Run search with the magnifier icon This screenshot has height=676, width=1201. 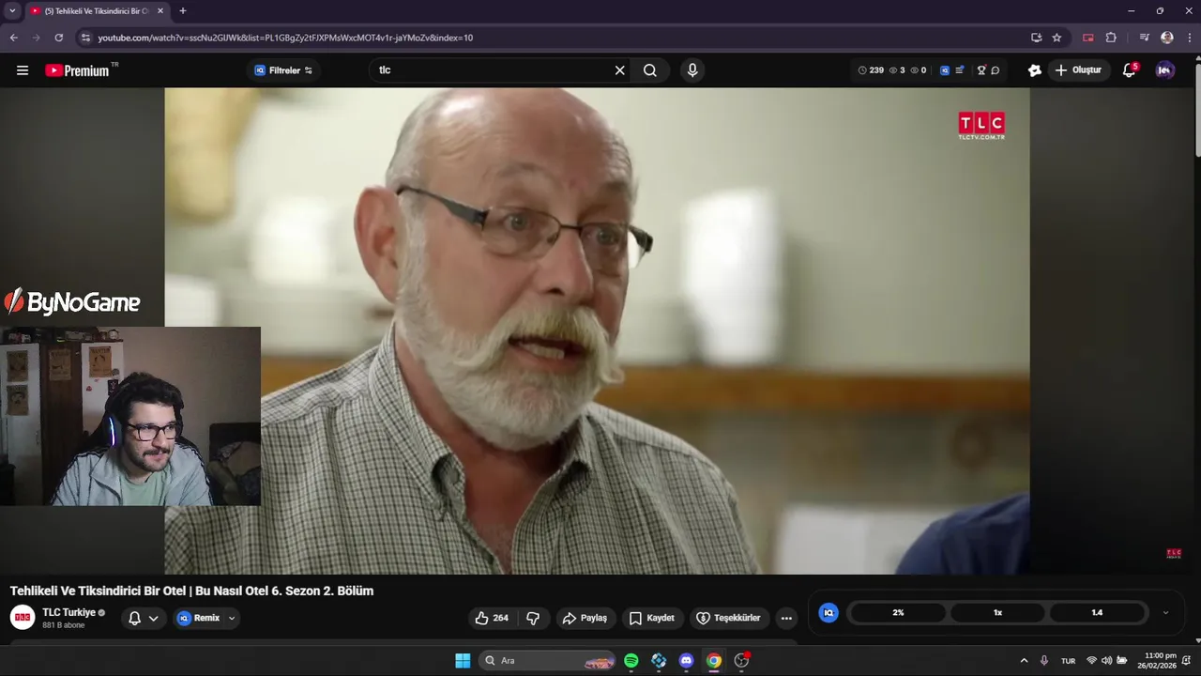tap(650, 70)
